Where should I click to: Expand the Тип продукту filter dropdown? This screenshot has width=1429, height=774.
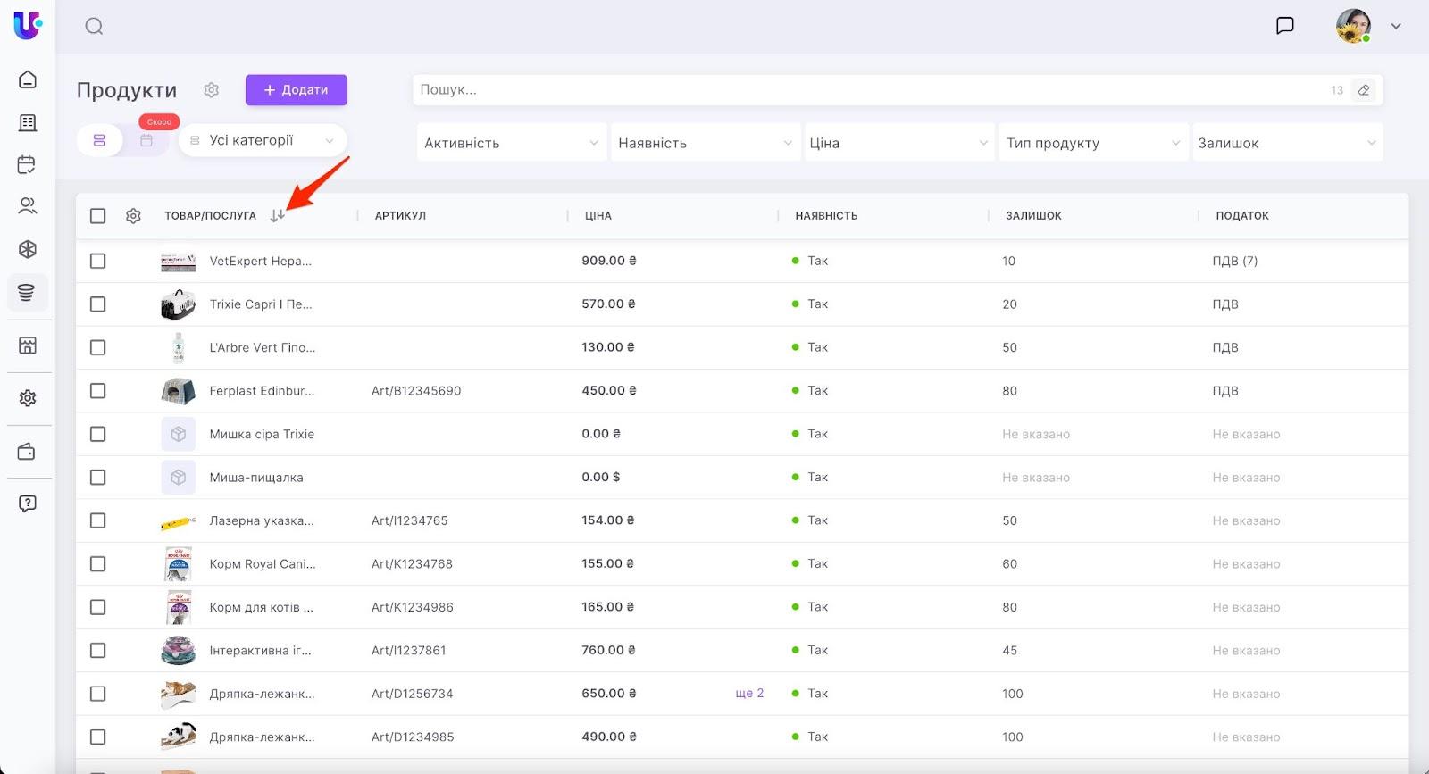click(x=1092, y=143)
